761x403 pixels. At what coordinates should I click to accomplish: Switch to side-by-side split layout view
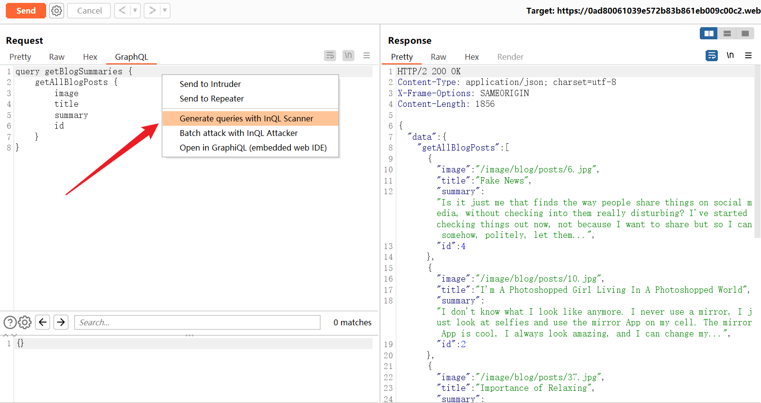(x=709, y=34)
